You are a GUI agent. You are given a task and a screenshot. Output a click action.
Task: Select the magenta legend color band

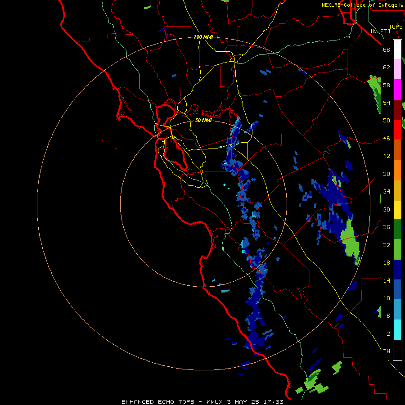tap(397, 90)
